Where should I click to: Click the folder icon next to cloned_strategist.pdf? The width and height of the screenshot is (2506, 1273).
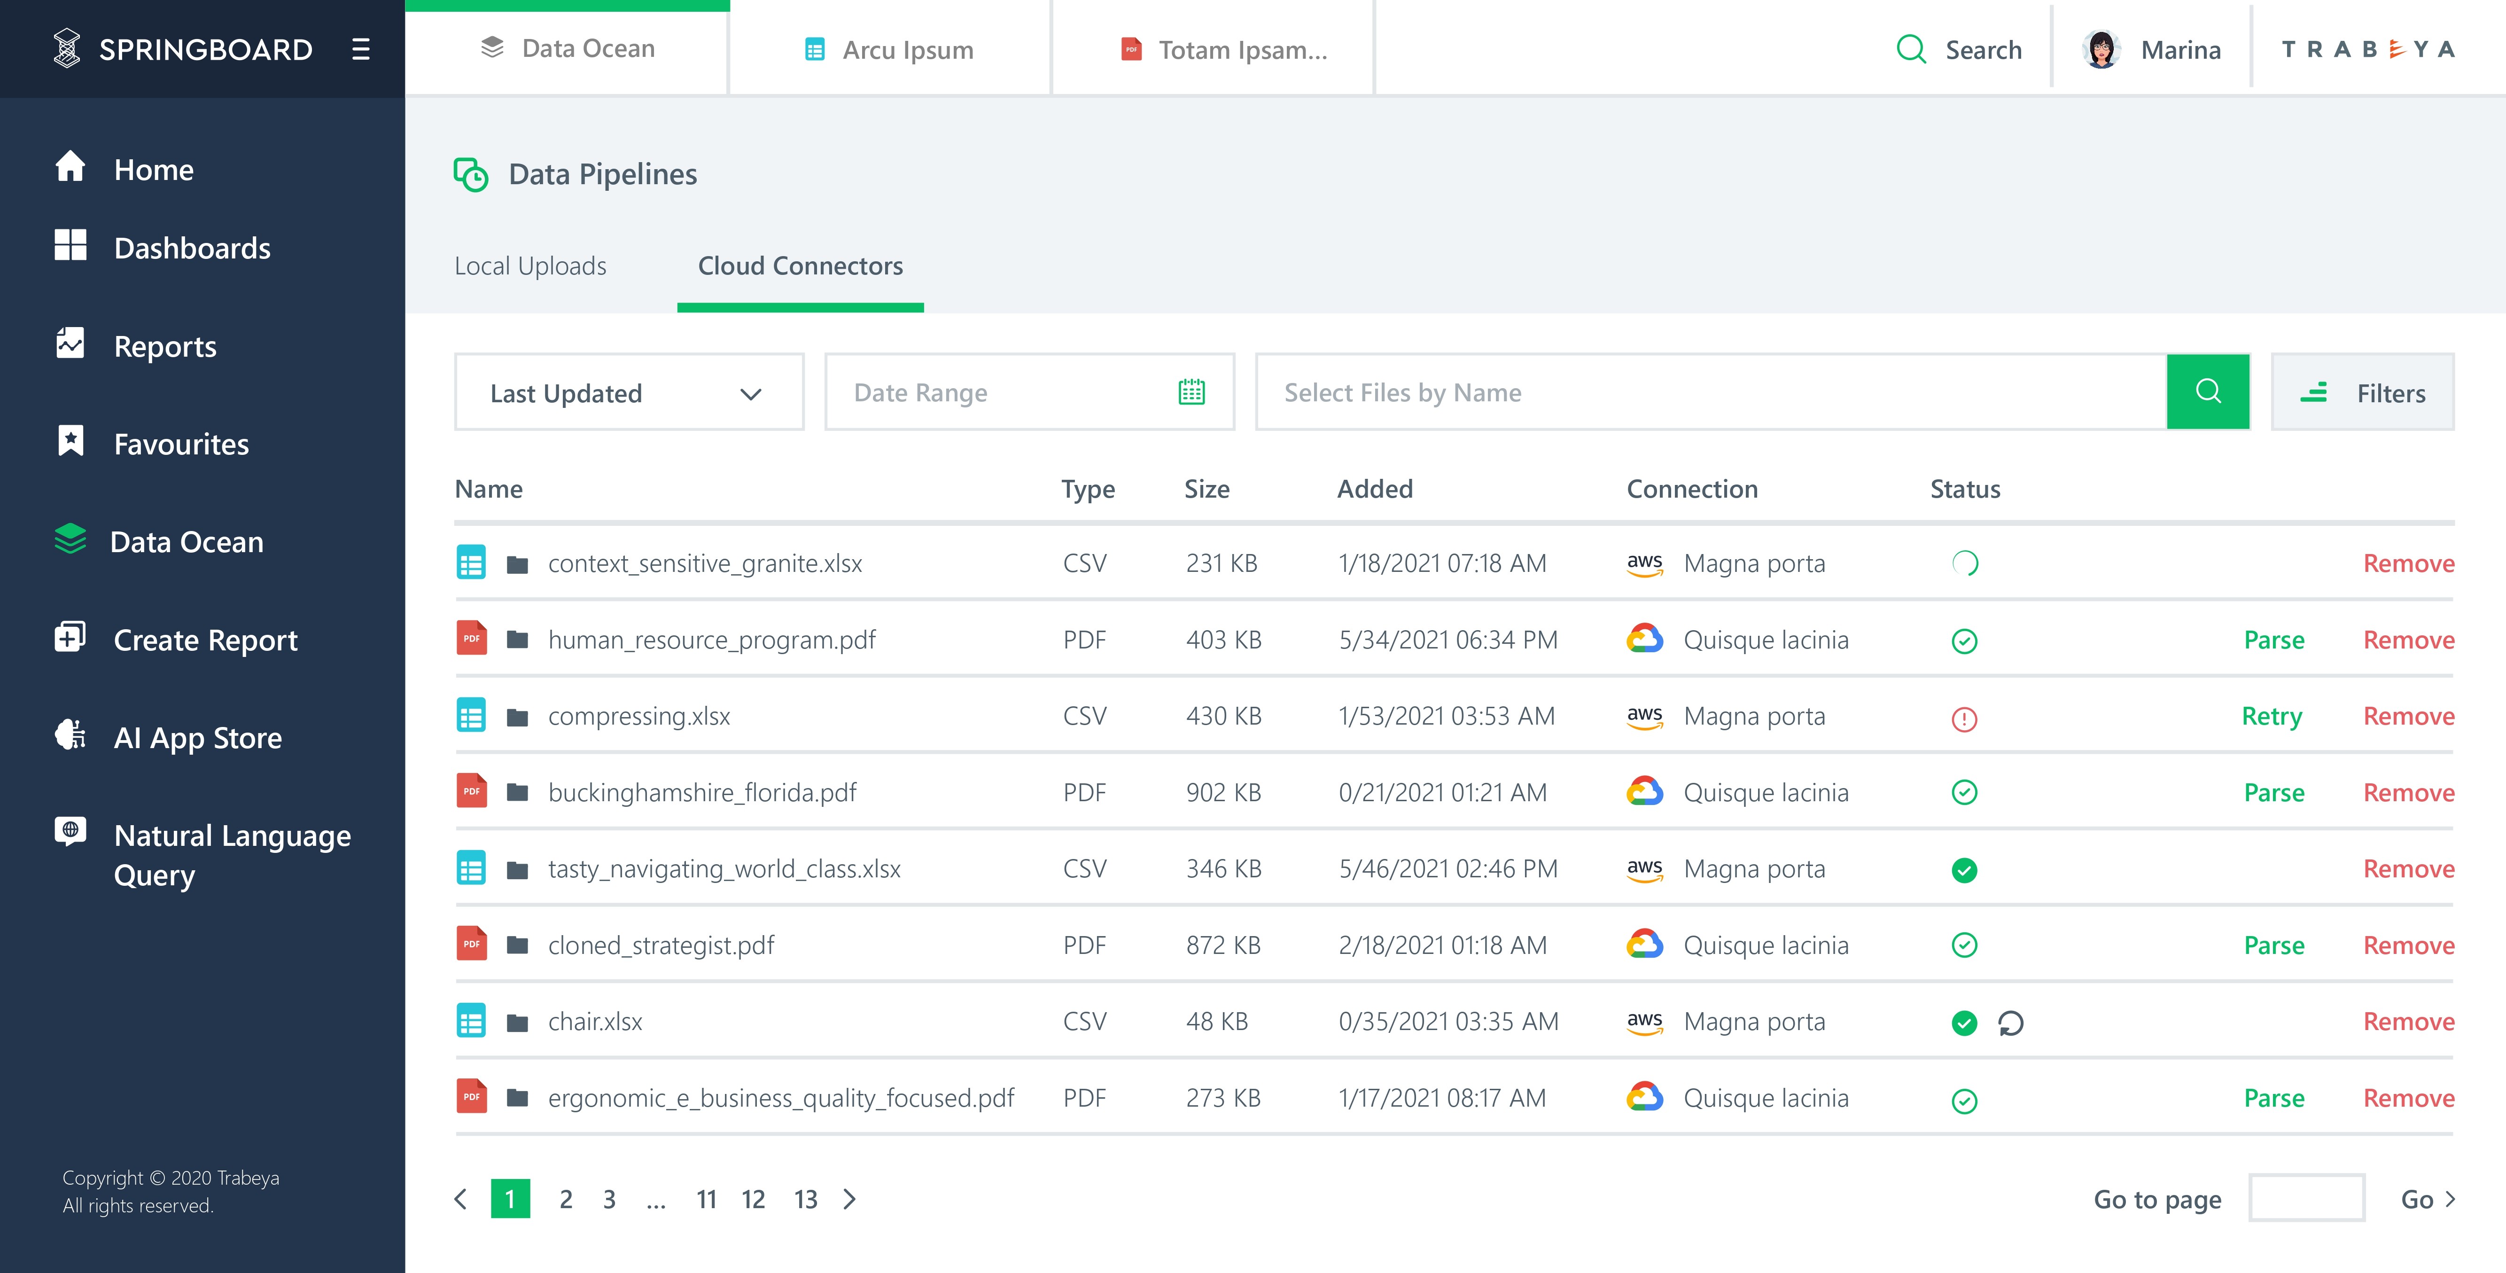pyautogui.click(x=518, y=945)
